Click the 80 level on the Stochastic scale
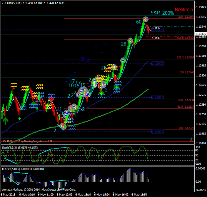 coord(197,150)
